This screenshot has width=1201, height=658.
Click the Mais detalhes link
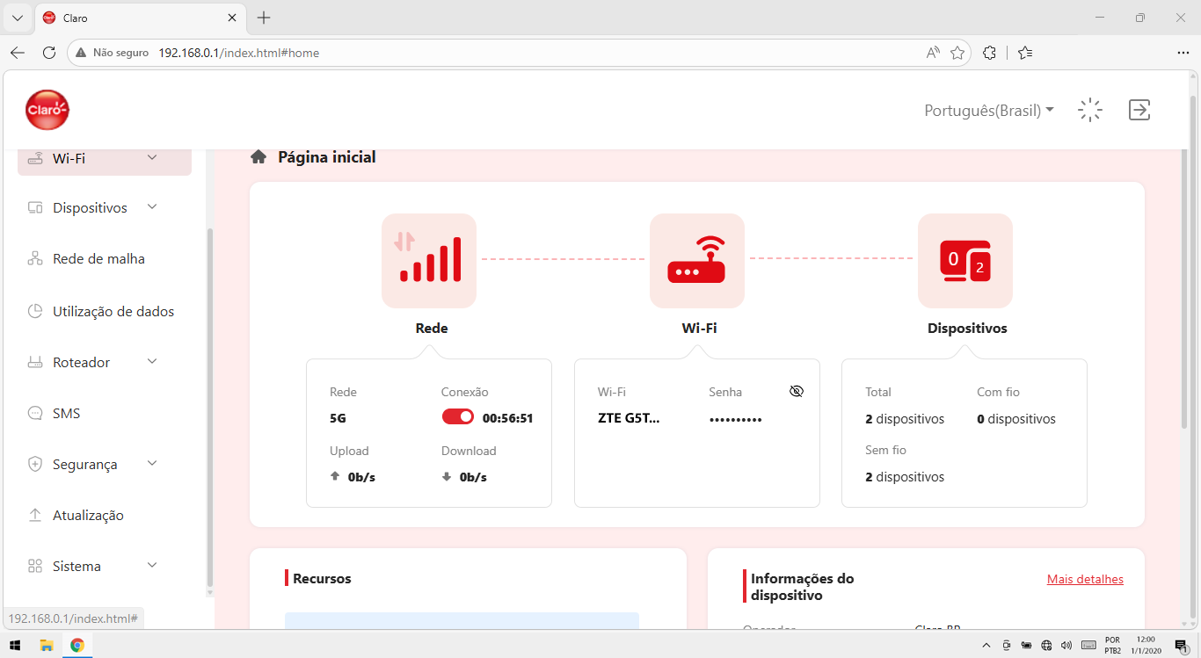click(1085, 579)
